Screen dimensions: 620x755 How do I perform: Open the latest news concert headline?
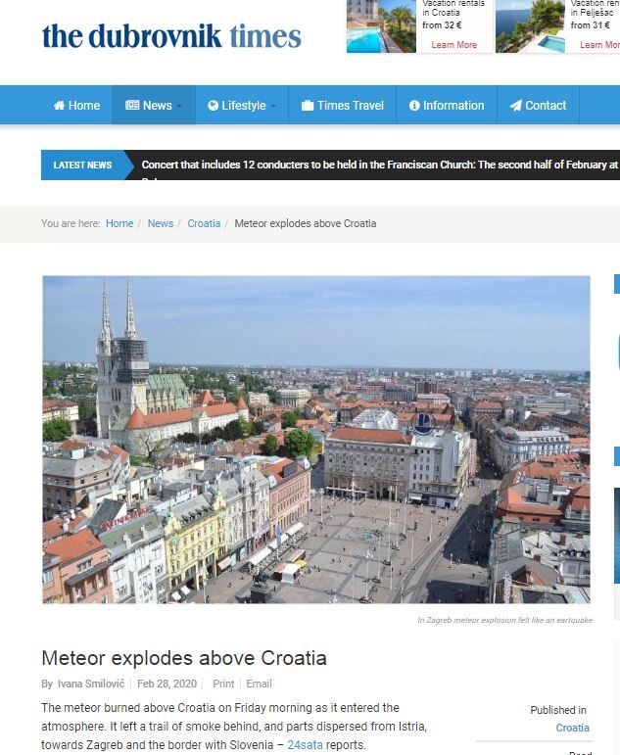(x=380, y=165)
